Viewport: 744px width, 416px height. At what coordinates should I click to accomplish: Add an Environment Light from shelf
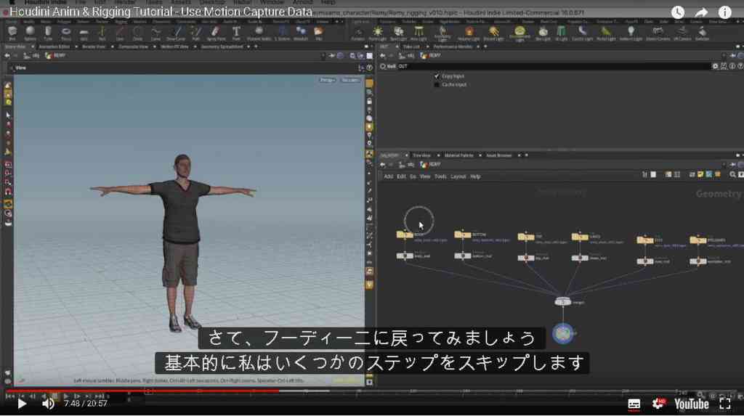coord(519,33)
